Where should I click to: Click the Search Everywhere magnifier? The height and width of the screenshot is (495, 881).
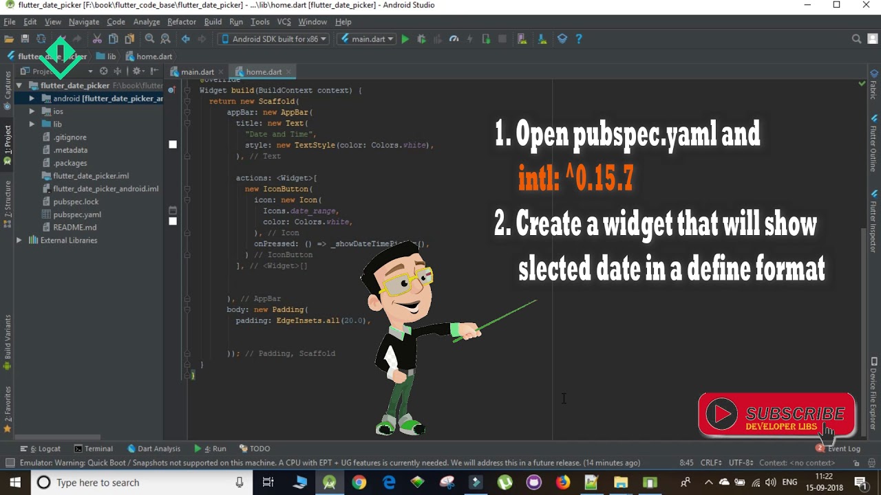pos(857,39)
